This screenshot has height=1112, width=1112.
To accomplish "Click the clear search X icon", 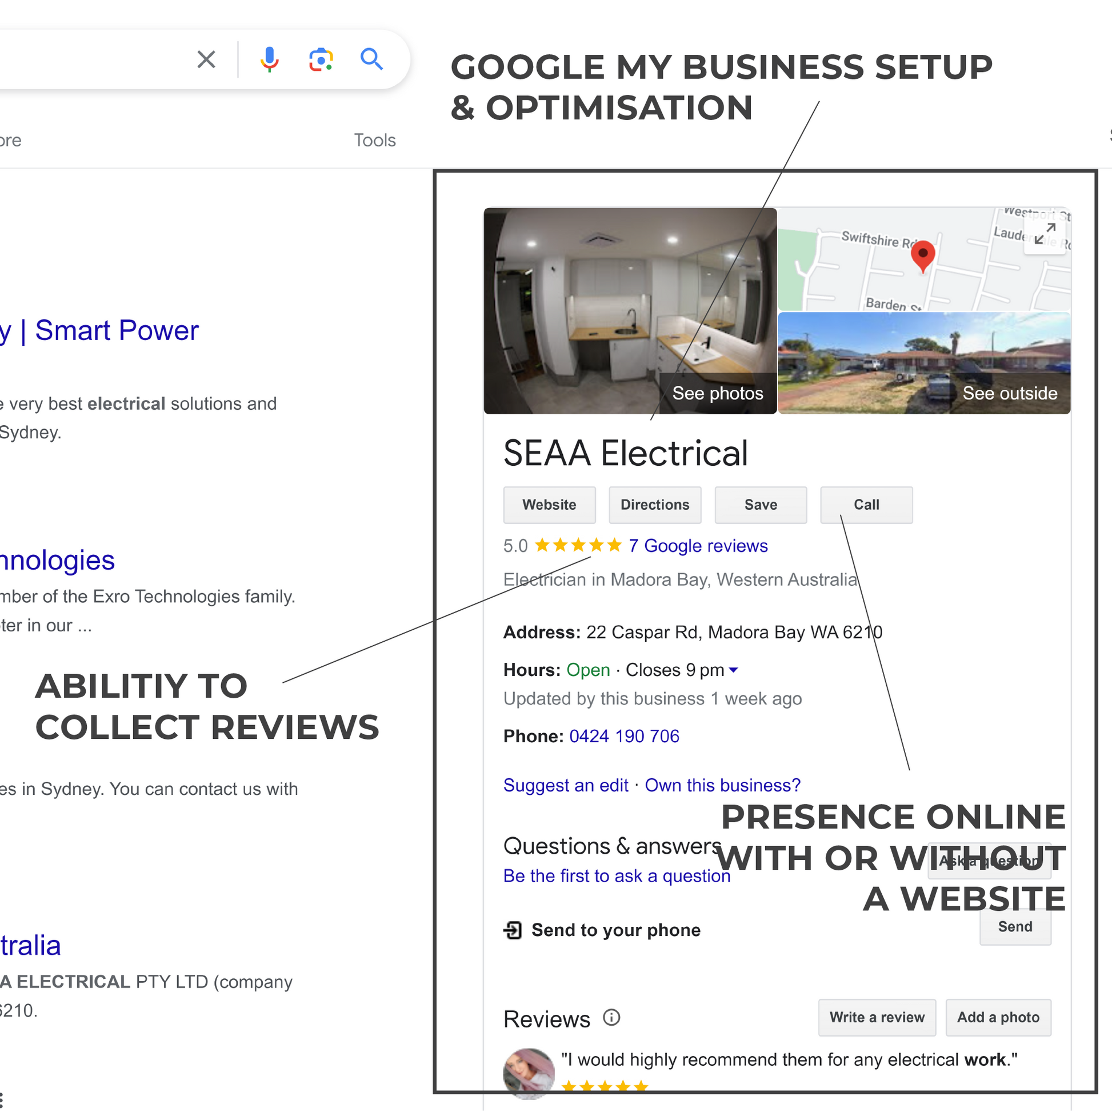I will click(x=206, y=59).
